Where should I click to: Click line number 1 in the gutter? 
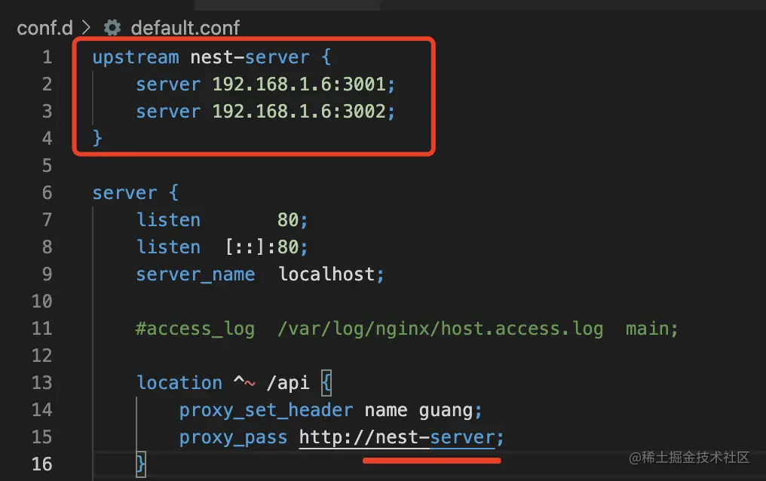click(47, 57)
